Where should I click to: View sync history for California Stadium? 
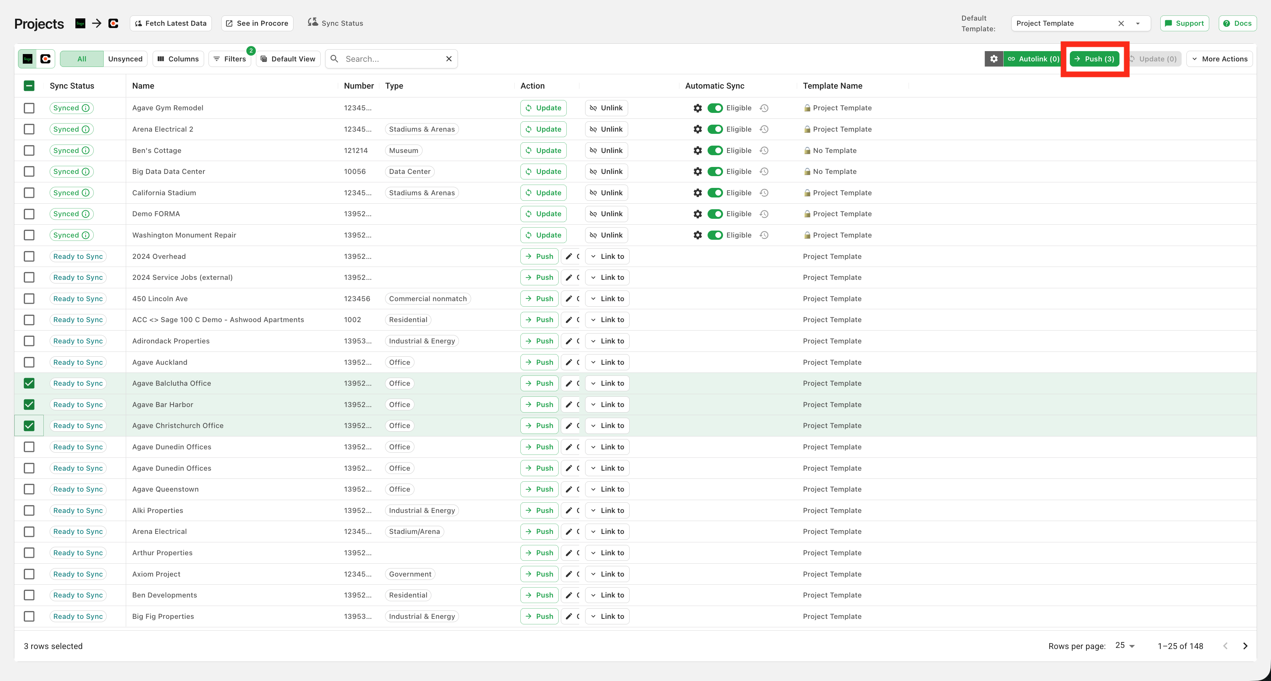coord(764,193)
